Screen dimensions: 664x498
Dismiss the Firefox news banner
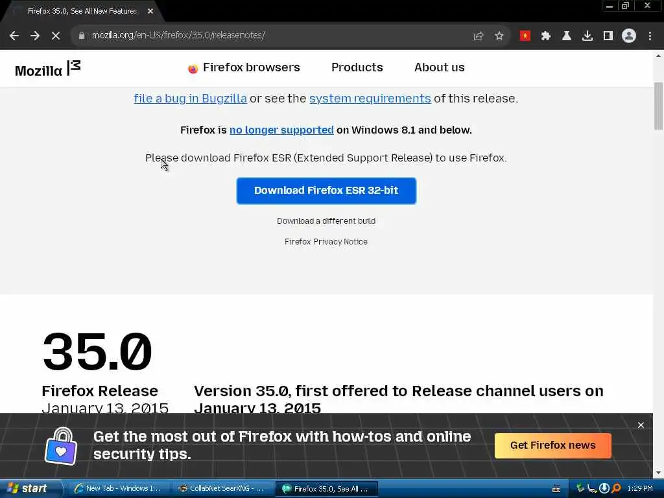pos(641,425)
